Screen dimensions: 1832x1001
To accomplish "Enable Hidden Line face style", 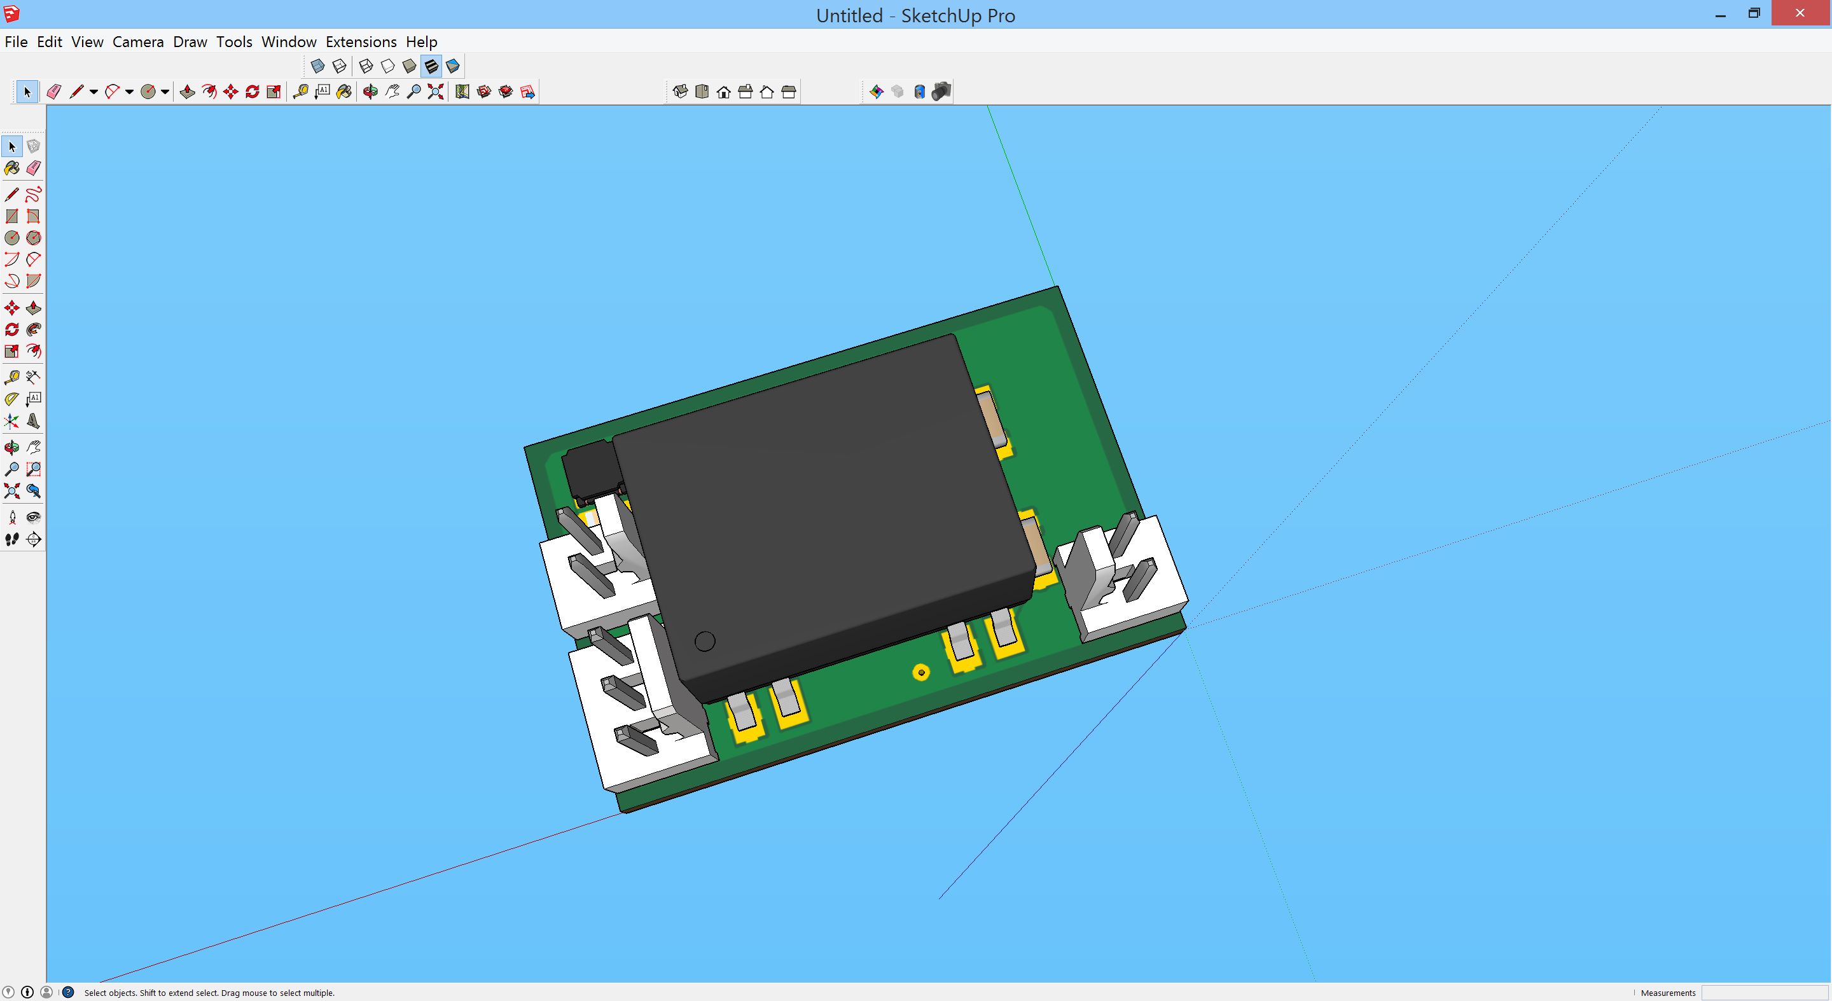I will [387, 66].
